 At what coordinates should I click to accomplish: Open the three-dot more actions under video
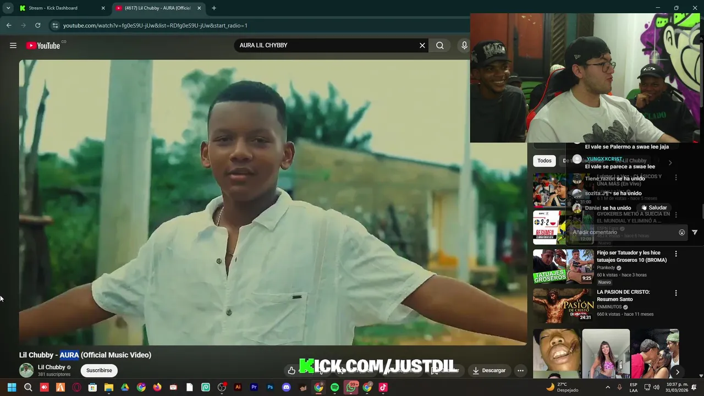click(x=520, y=370)
